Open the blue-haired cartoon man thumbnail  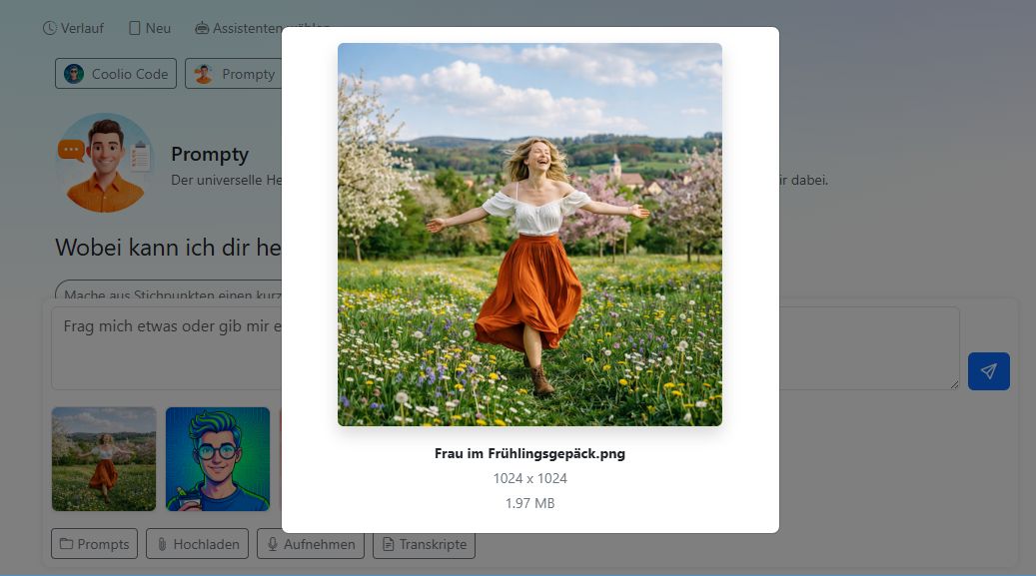218,459
